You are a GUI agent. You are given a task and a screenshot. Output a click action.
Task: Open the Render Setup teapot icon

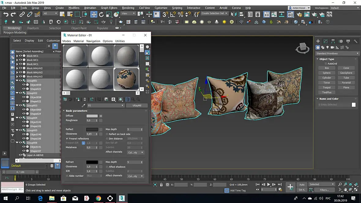[299, 14]
